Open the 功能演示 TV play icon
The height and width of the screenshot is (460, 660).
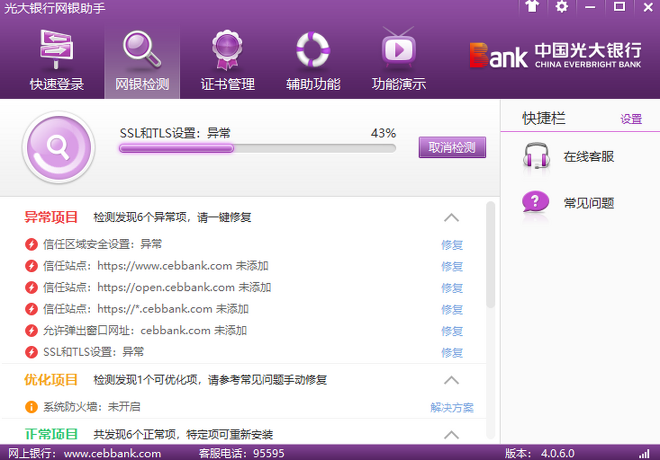(x=398, y=48)
